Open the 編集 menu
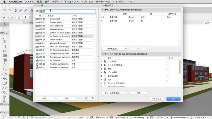Image resolution: width=212 pixels, height=119 pixels. [39, 2]
